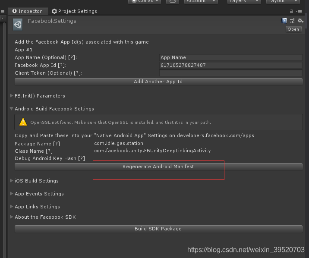Viewport: 309px width, 258px height.
Task: Open the Account dropdown
Action: click(x=201, y=2)
